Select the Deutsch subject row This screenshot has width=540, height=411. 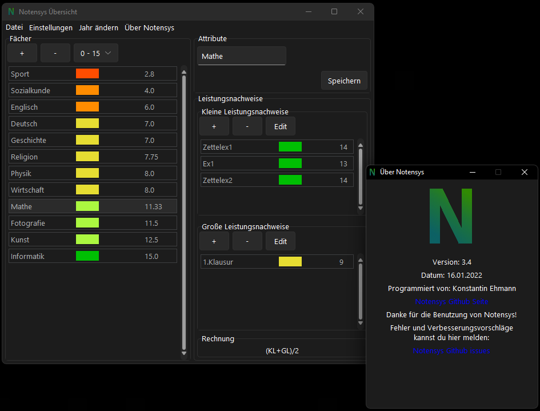point(93,123)
